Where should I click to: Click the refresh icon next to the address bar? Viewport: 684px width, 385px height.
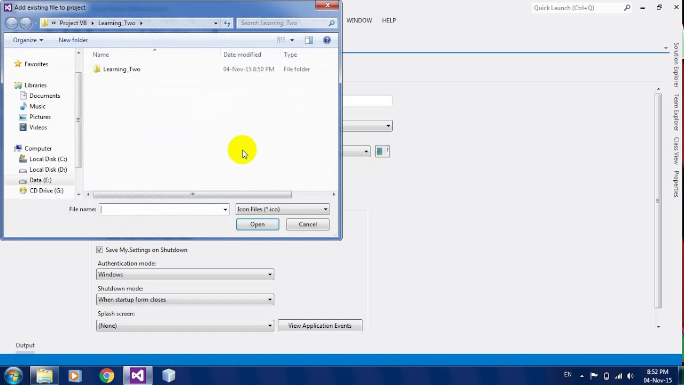click(x=228, y=23)
